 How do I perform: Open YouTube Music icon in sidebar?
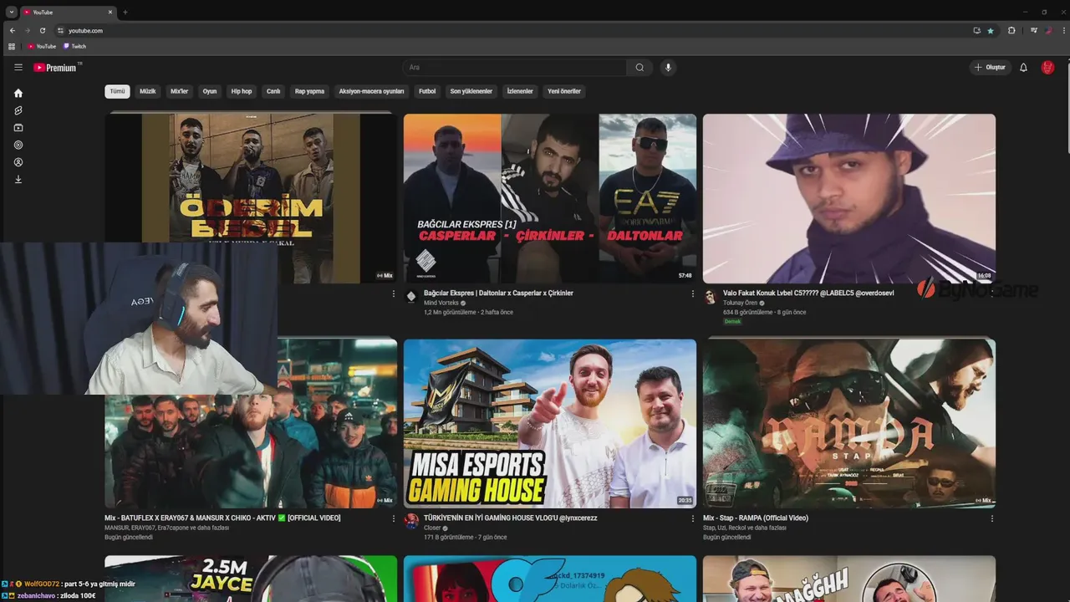tap(18, 145)
